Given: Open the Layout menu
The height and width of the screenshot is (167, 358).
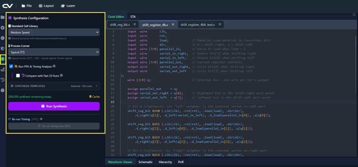Looking at the screenshot, I should tap(46, 6).
